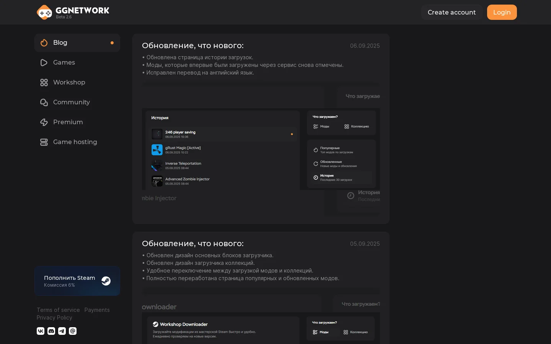This screenshot has width=551, height=344.
Task: Open the Blog menu item
Action: point(77,43)
